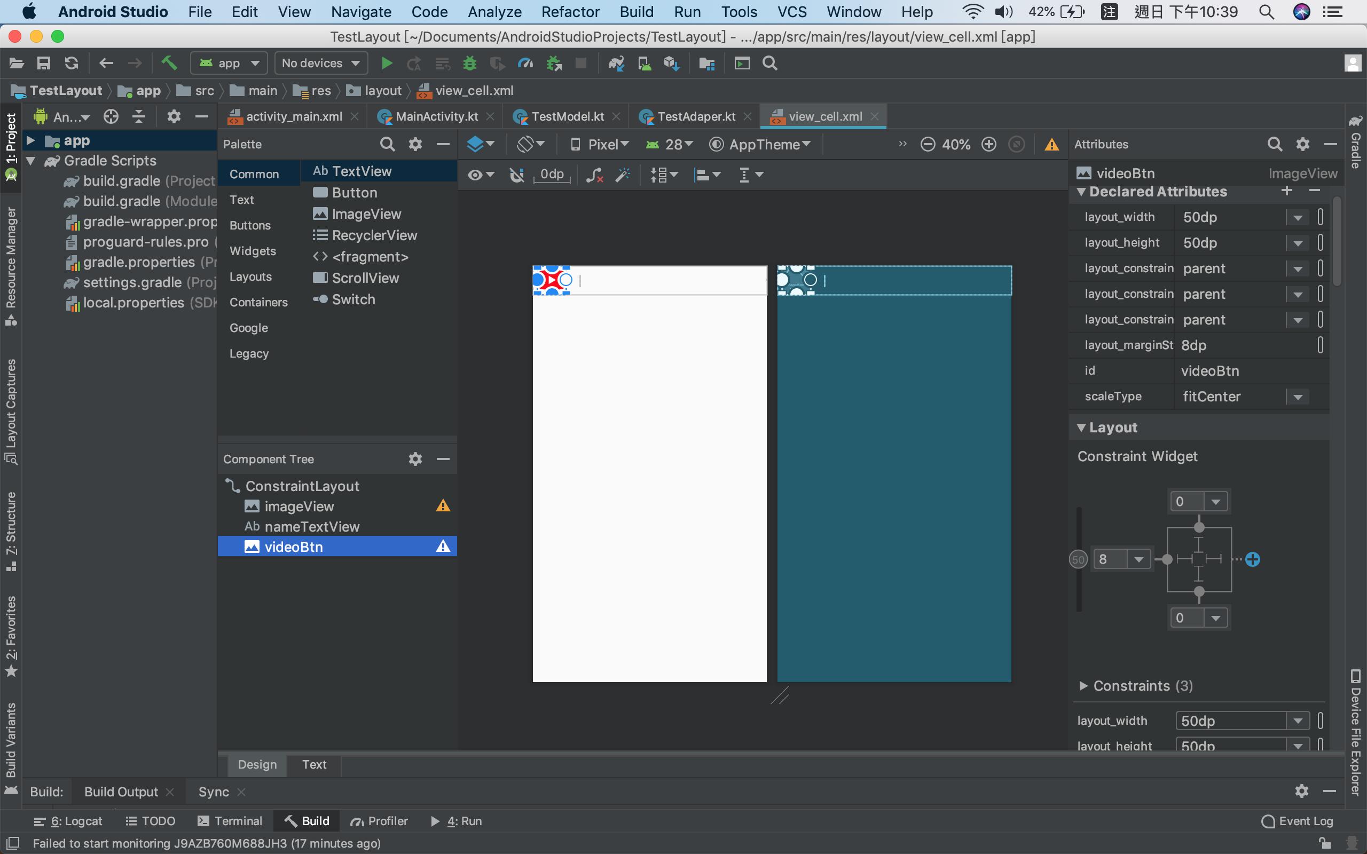Open the app run configuration dropdown
Viewport: 1367px width, 854px height.
[229, 64]
